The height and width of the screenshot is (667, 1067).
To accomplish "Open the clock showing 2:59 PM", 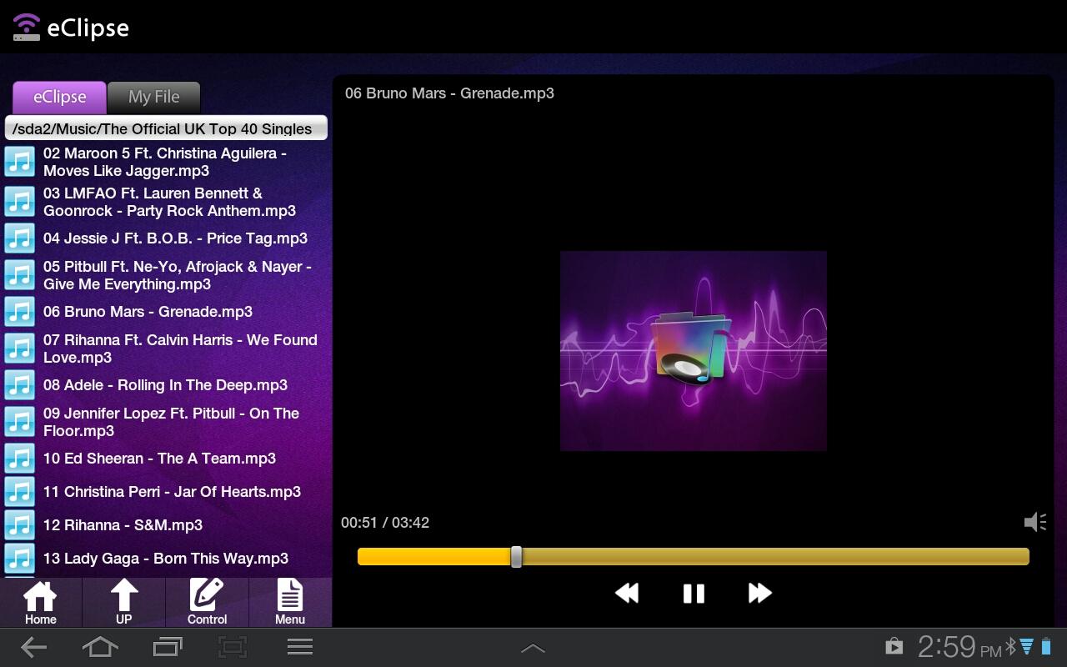I will click(x=959, y=647).
